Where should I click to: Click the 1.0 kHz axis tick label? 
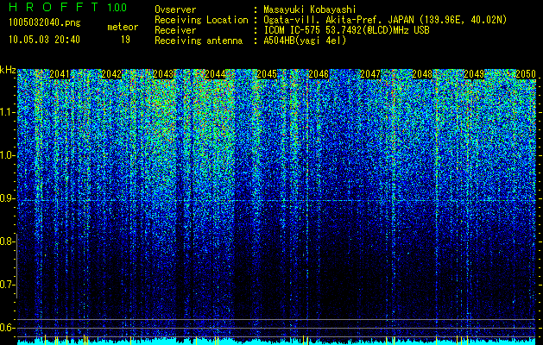[8, 155]
